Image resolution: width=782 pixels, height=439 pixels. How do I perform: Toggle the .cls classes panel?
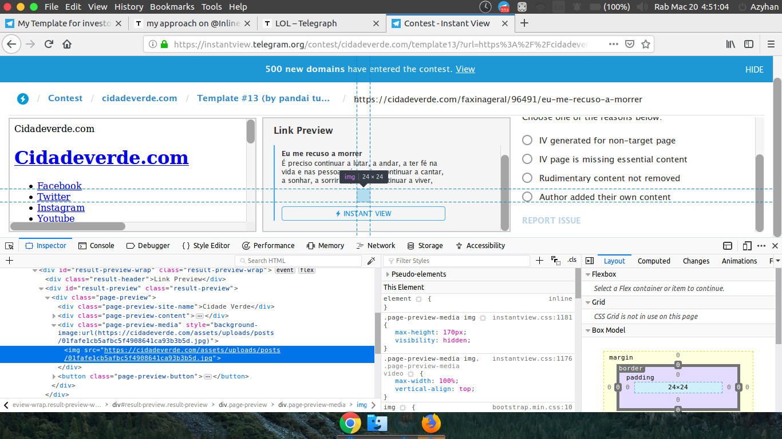coord(572,260)
